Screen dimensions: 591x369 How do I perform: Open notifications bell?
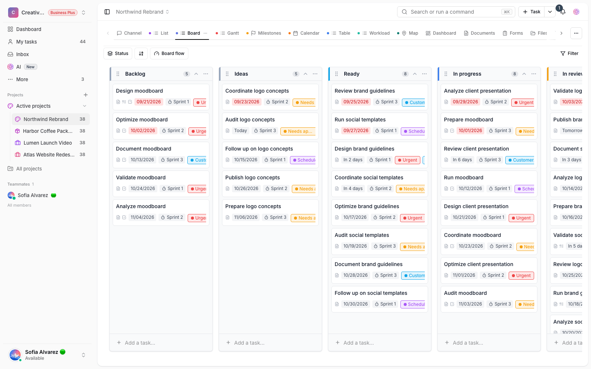563,12
